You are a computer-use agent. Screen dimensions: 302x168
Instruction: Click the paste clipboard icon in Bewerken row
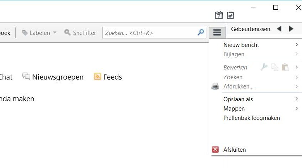coord(285,67)
